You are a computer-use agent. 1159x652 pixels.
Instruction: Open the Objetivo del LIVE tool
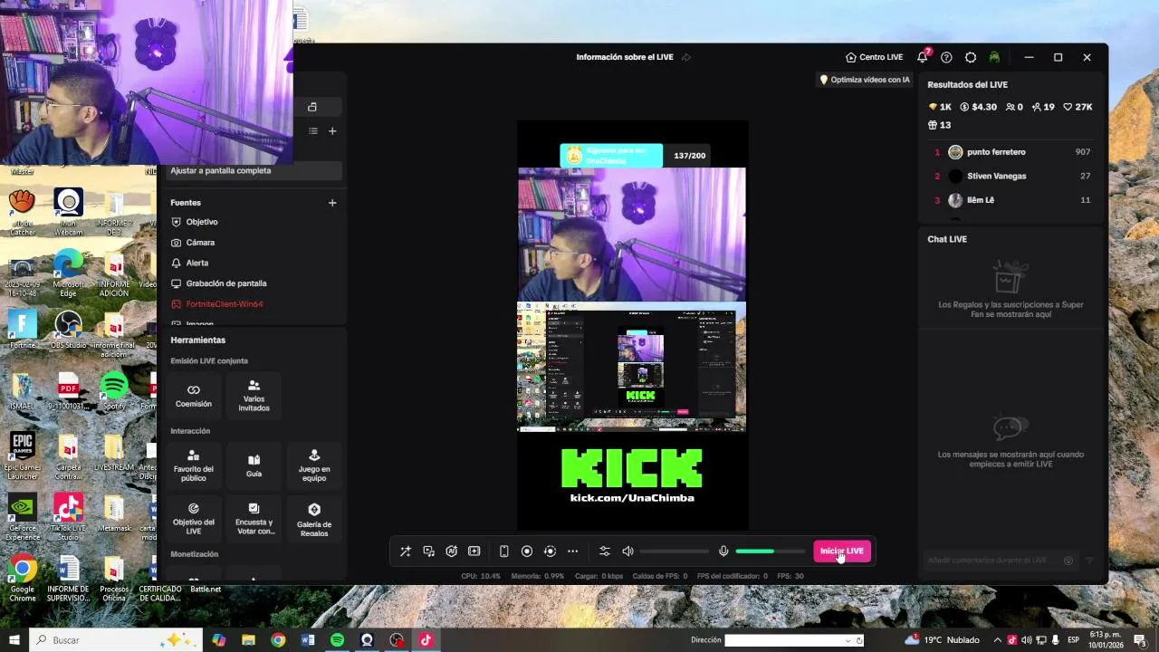click(194, 519)
